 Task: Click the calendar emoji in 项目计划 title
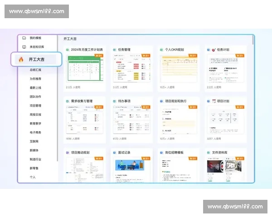214,101
